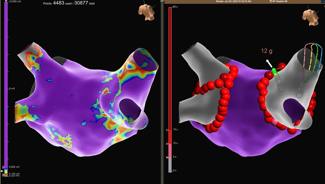Screen dimensions: 325x184
Task: Click the 5 s pink marker on the time scale
Action: 167,157
